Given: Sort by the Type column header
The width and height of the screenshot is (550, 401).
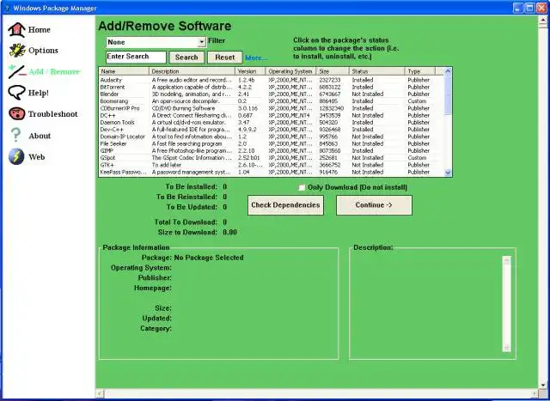Looking at the screenshot, I should (x=420, y=71).
